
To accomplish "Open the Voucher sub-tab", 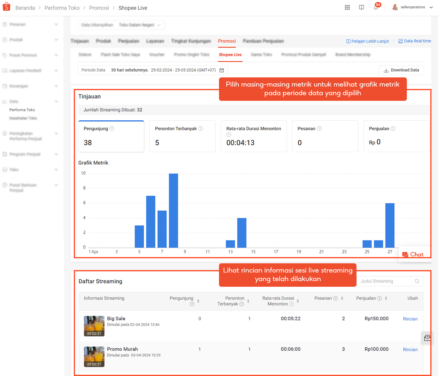I will click(157, 55).
